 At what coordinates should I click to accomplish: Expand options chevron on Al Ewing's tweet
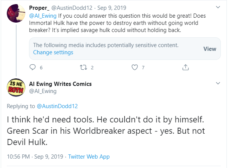tap(218, 83)
